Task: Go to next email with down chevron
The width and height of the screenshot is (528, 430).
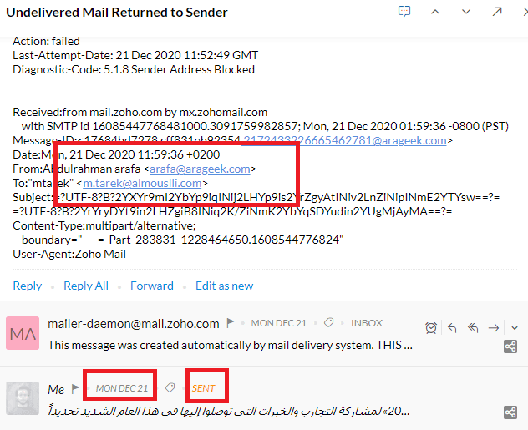Action: point(466,12)
